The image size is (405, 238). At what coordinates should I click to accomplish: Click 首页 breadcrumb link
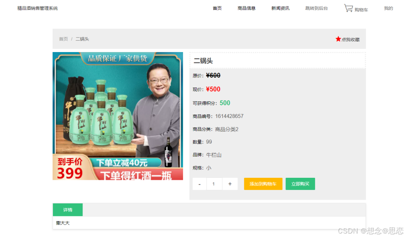pos(63,39)
